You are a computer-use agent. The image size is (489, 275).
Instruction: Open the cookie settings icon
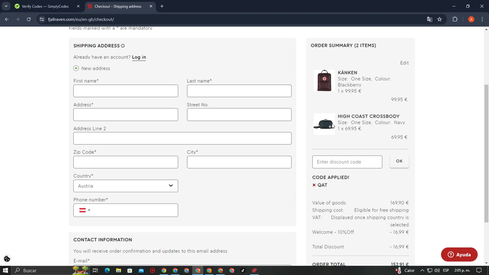pos(7,259)
